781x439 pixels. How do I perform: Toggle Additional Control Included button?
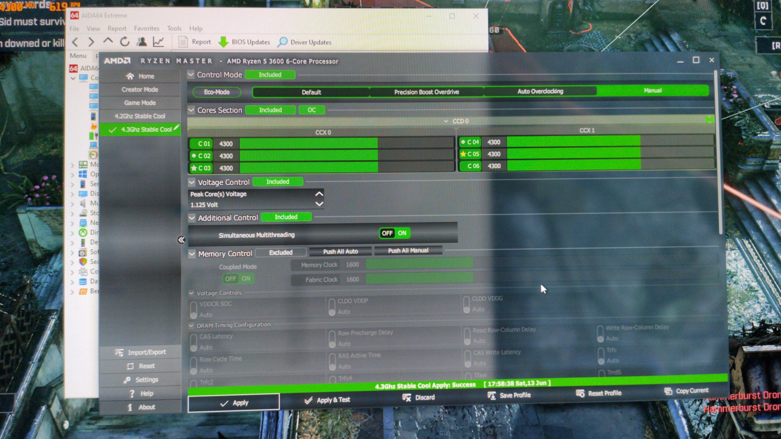point(286,217)
